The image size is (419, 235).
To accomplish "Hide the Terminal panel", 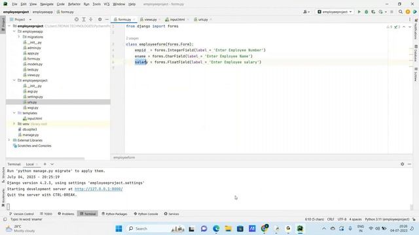I will click(409, 164).
